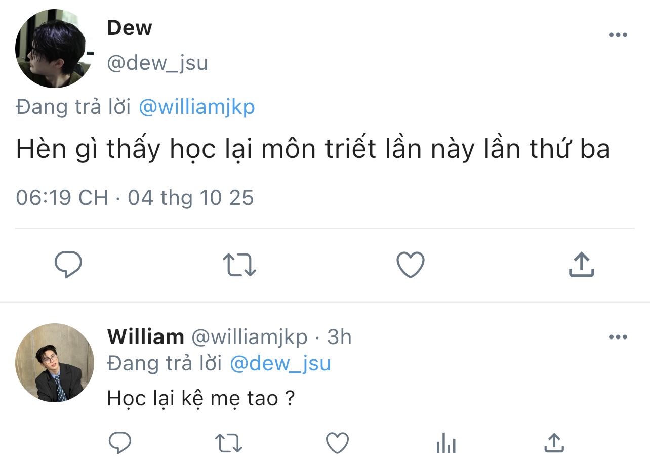View analytics for William's reply

pos(446,444)
